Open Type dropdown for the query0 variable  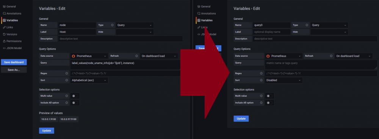(x=329, y=25)
